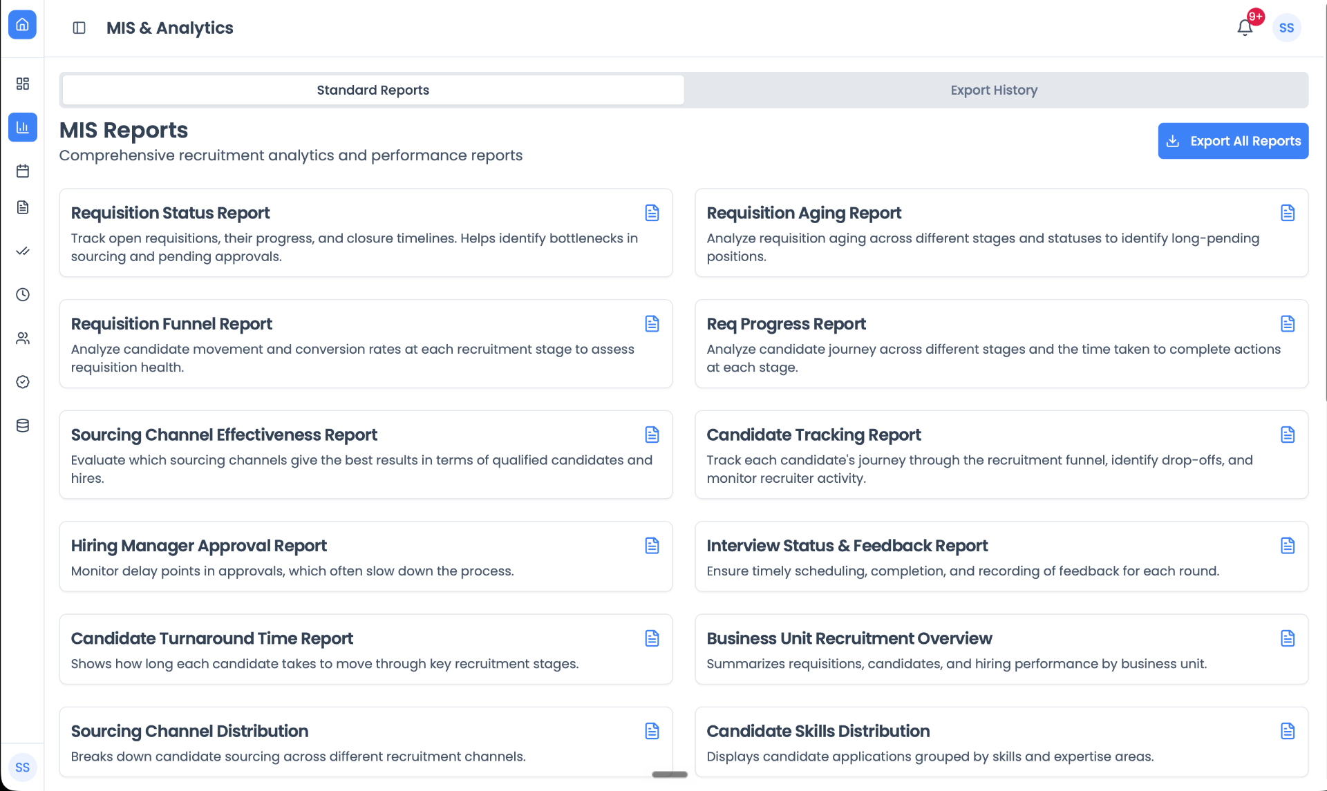This screenshot has height=791, width=1327.
Task: Open the document sidebar icon
Action: 23,207
